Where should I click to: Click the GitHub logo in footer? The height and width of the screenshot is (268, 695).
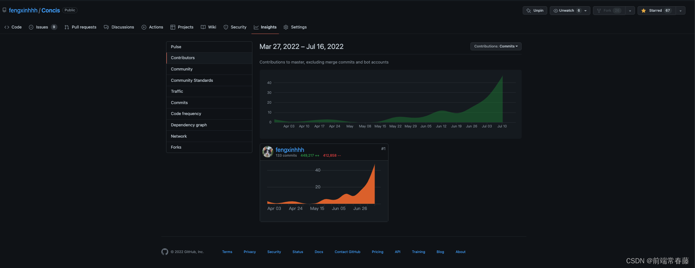coord(165,252)
